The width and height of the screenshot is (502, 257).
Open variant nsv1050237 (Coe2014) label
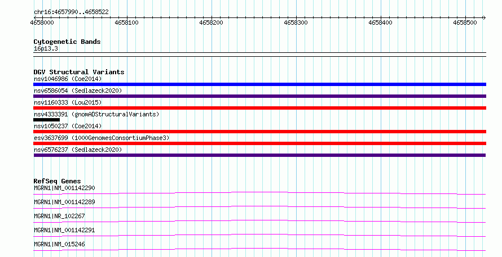pyautogui.click(x=68, y=126)
